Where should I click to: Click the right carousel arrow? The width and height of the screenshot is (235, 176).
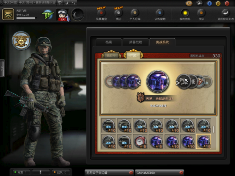point(178,83)
